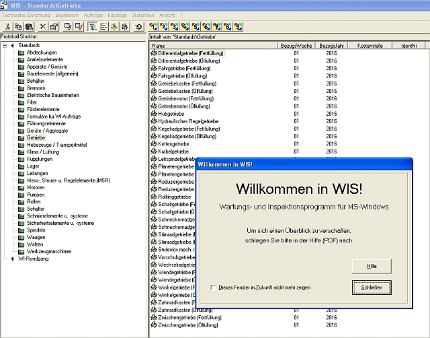This screenshot has height=338, width=430.
Task: Open the Bearbeiten menu
Action: pos(67,15)
